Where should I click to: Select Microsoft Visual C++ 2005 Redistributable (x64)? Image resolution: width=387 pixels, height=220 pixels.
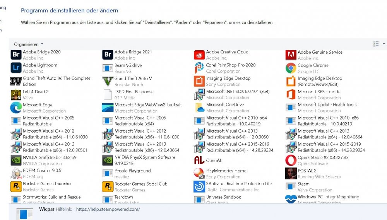134,121
